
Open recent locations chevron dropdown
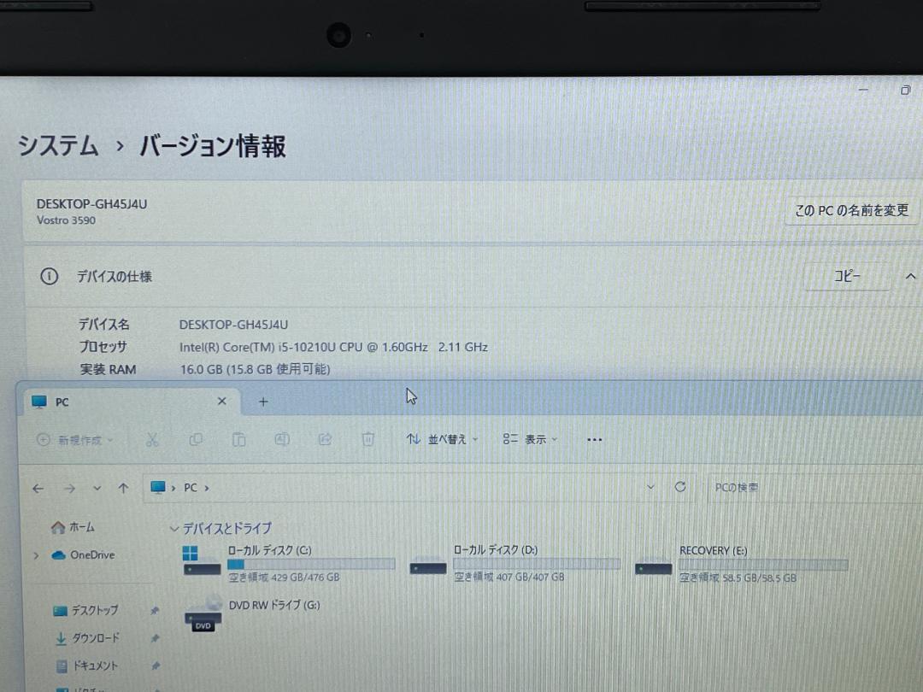[x=97, y=489]
